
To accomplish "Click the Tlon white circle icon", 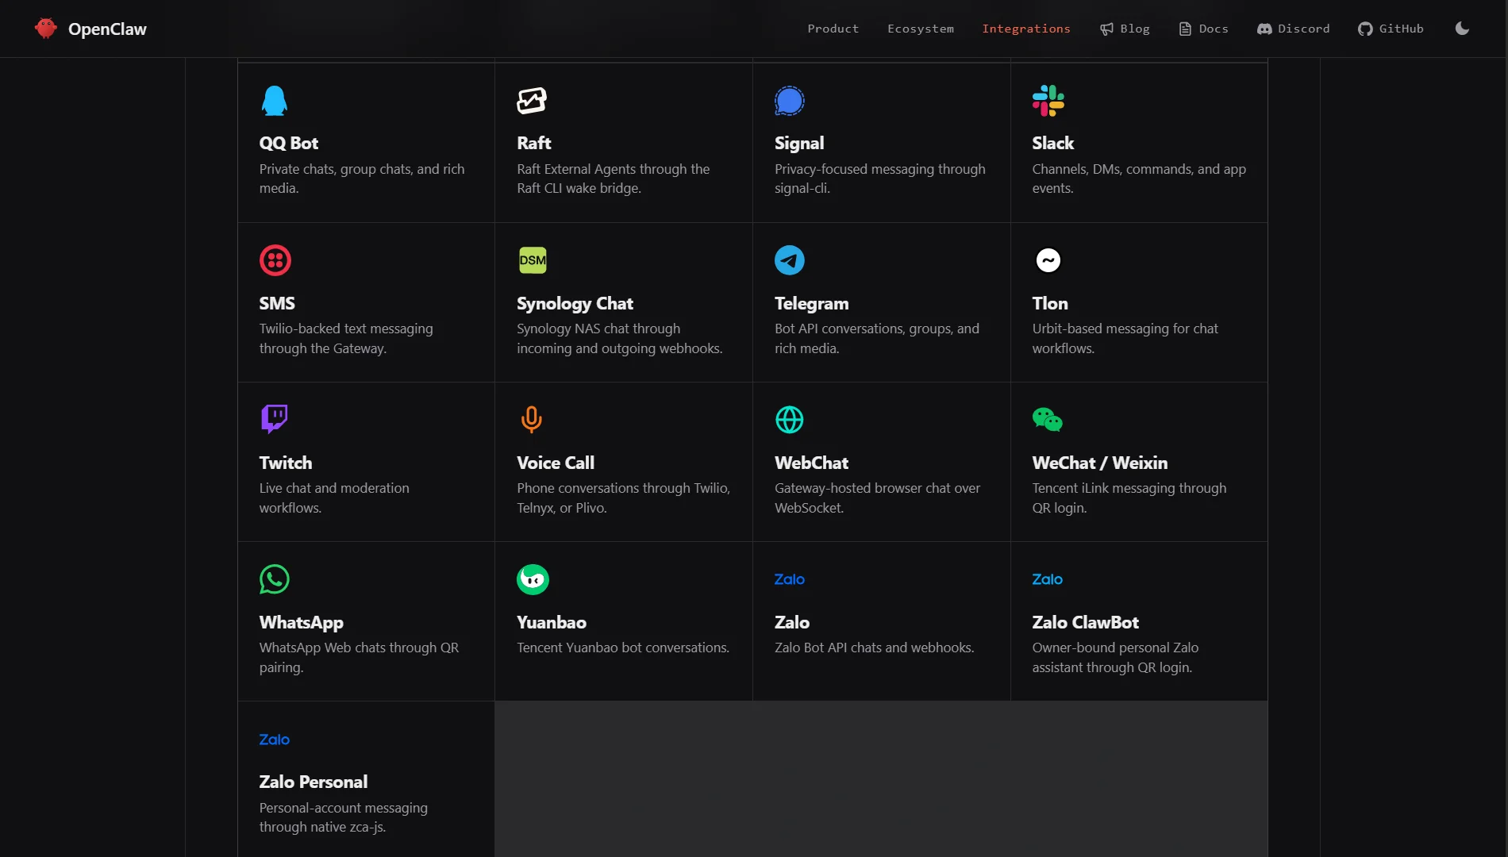I will coord(1048,260).
